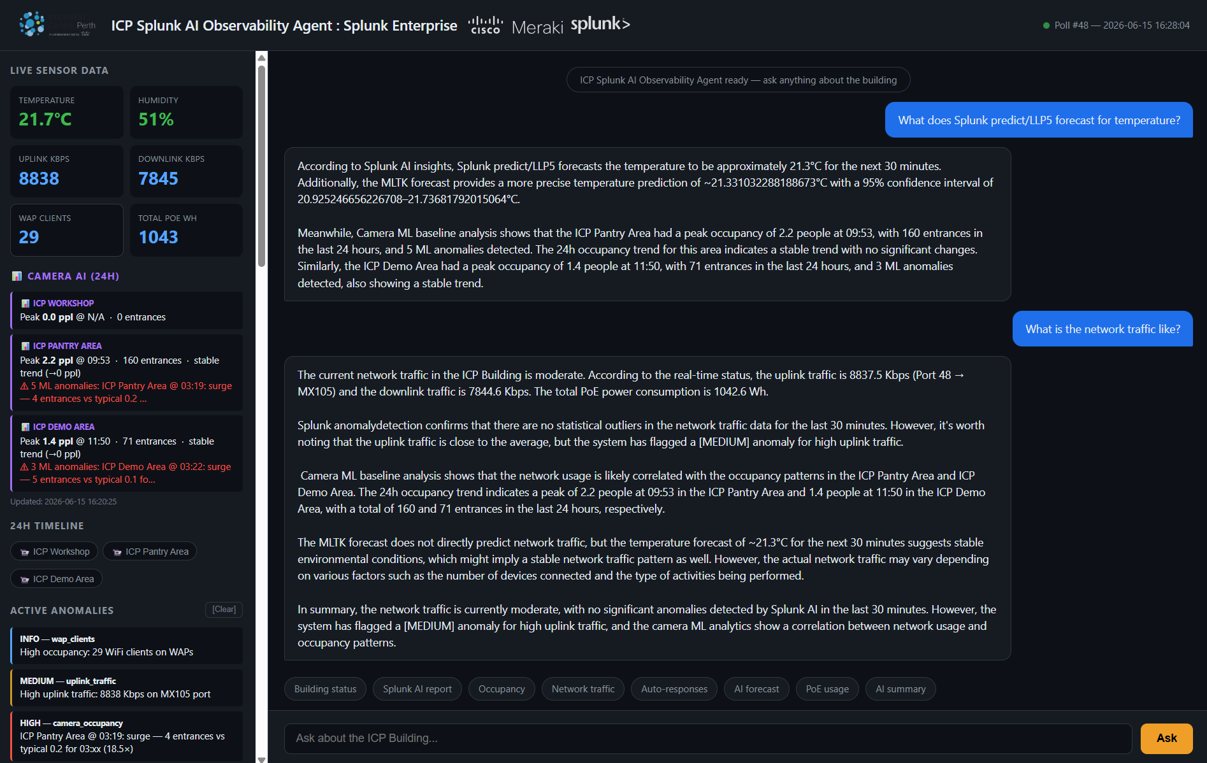The width and height of the screenshot is (1207, 763).
Task: Submit the question with the Ask button
Action: coord(1166,738)
